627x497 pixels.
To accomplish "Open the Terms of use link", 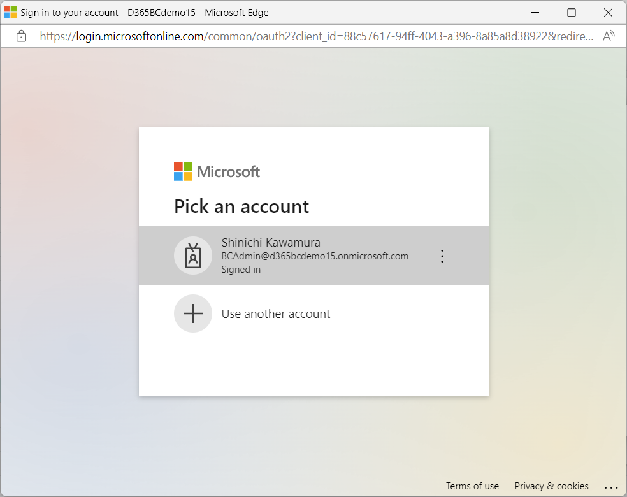I will pyautogui.click(x=472, y=486).
